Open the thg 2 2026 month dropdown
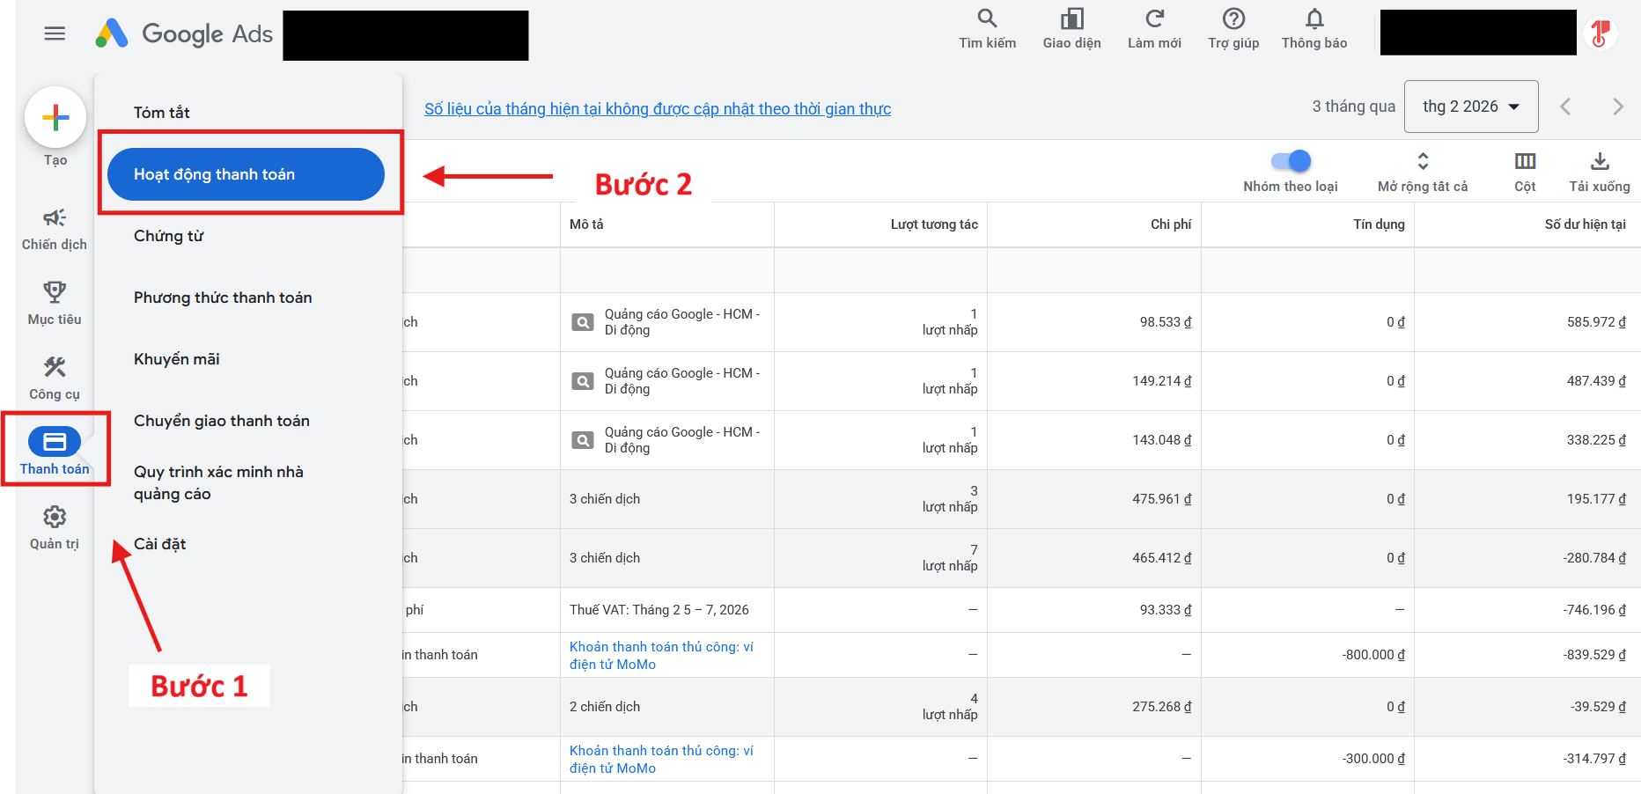This screenshot has height=794, width=1641. click(x=1470, y=106)
